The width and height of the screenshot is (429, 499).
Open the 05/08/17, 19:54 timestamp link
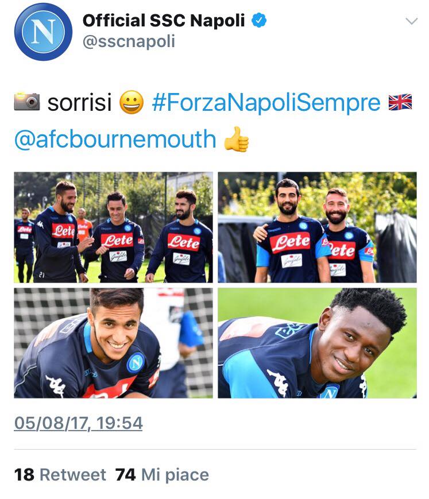(x=78, y=424)
